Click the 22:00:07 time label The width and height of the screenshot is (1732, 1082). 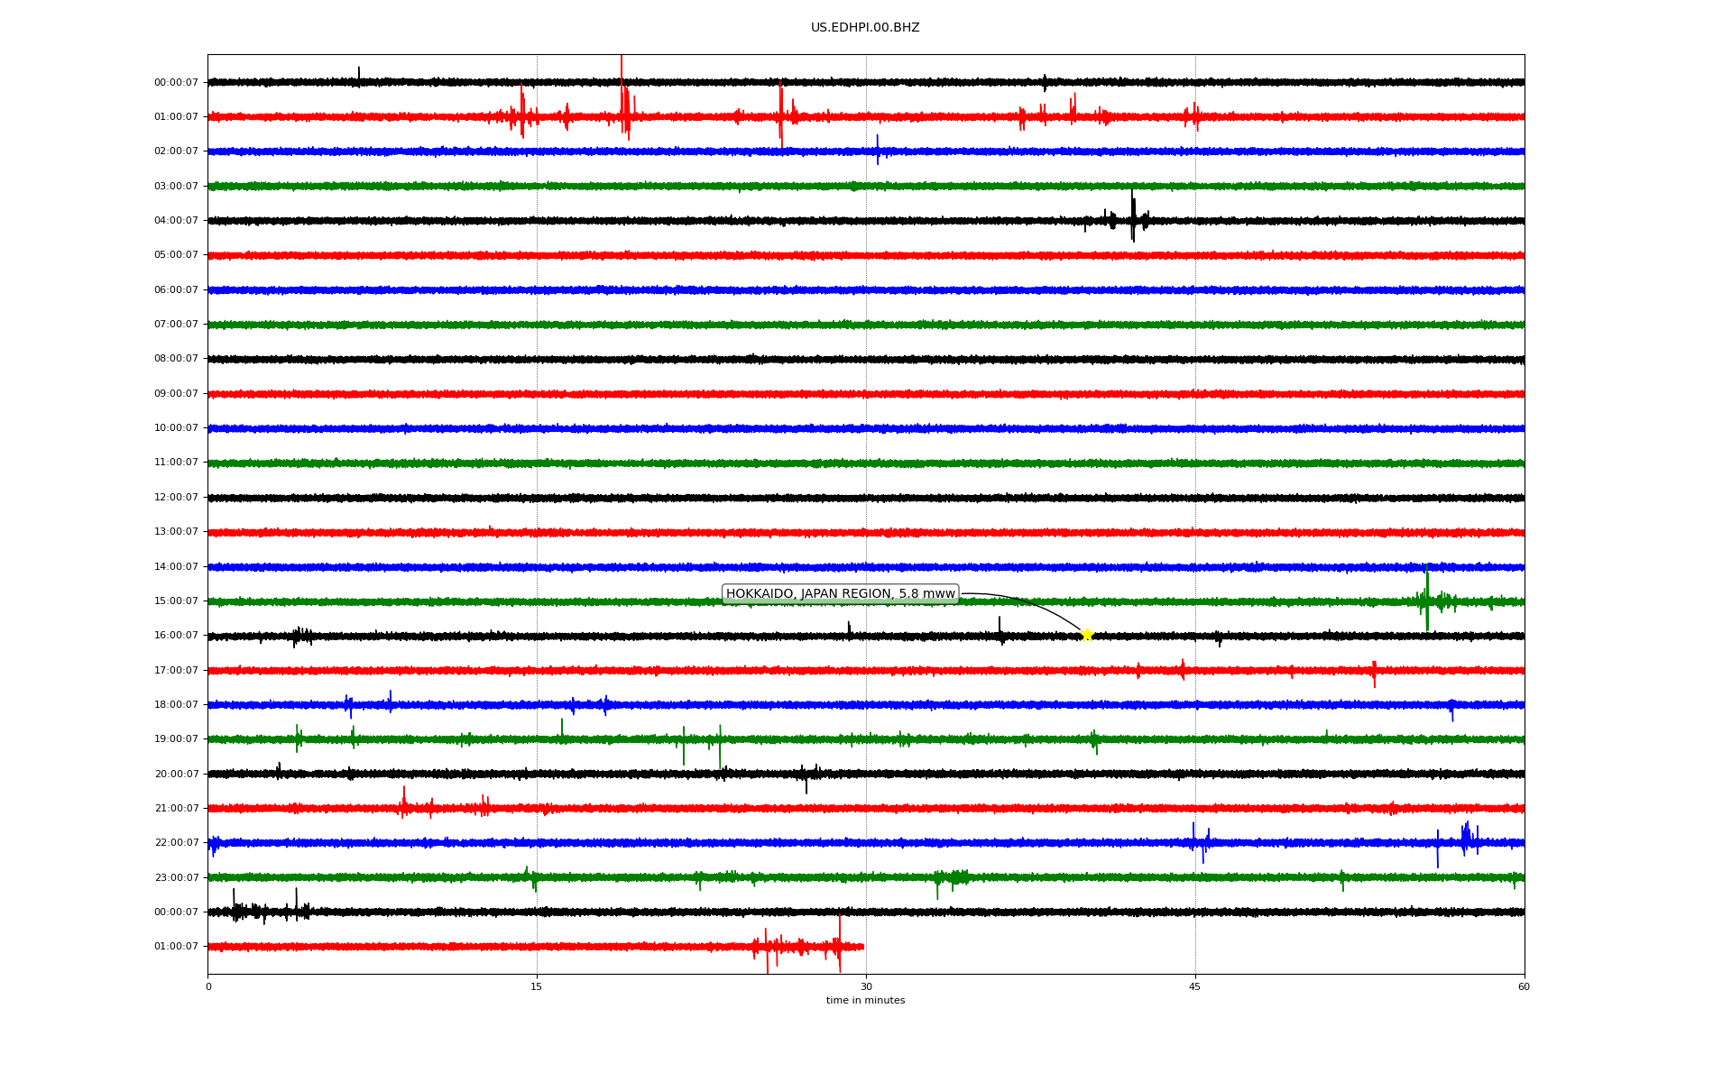(x=176, y=843)
